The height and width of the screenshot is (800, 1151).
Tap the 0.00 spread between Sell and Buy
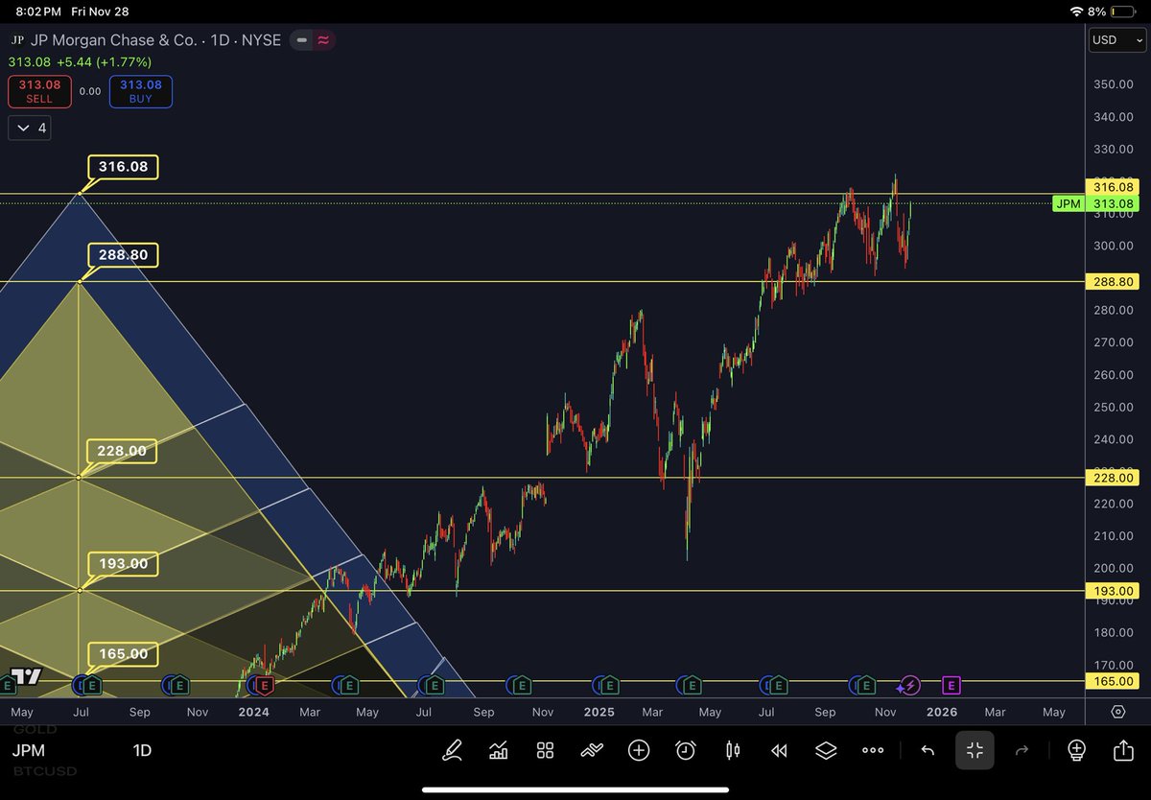tap(90, 91)
